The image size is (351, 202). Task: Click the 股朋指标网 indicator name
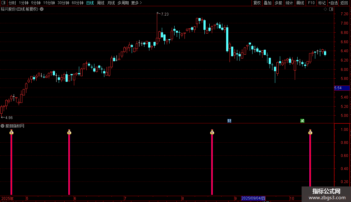tap(15, 126)
